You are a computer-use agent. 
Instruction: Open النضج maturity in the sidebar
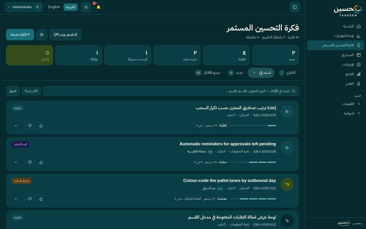click(335, 74)
